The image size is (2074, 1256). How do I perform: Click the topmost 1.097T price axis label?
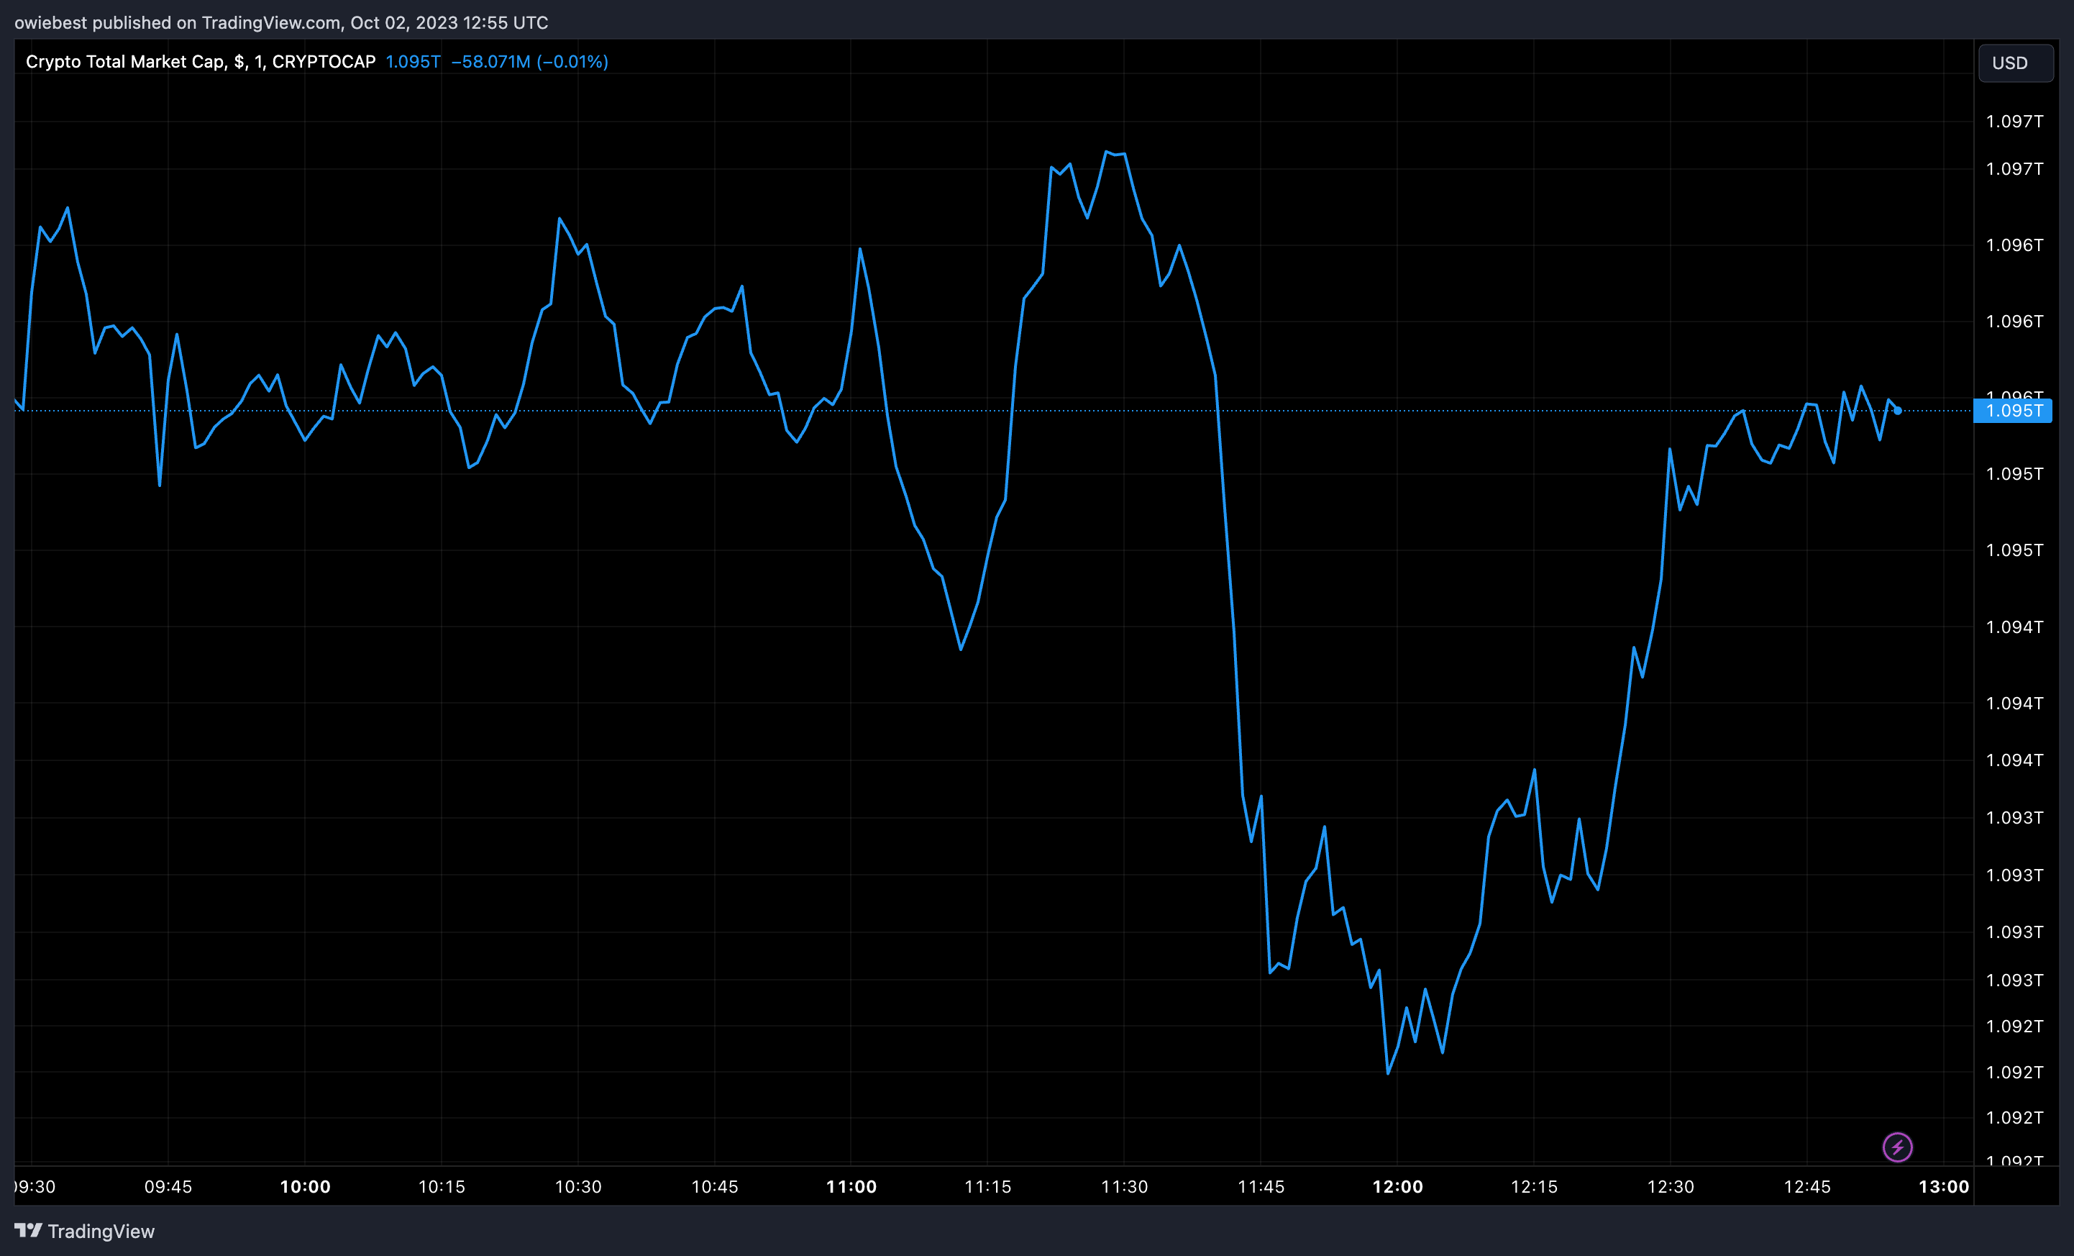(x=2014, y=122)
